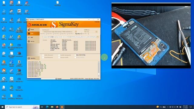Click the firmware file path field
Image resolution: width=194 pixels, height=109 pixels.
[70, 37]
